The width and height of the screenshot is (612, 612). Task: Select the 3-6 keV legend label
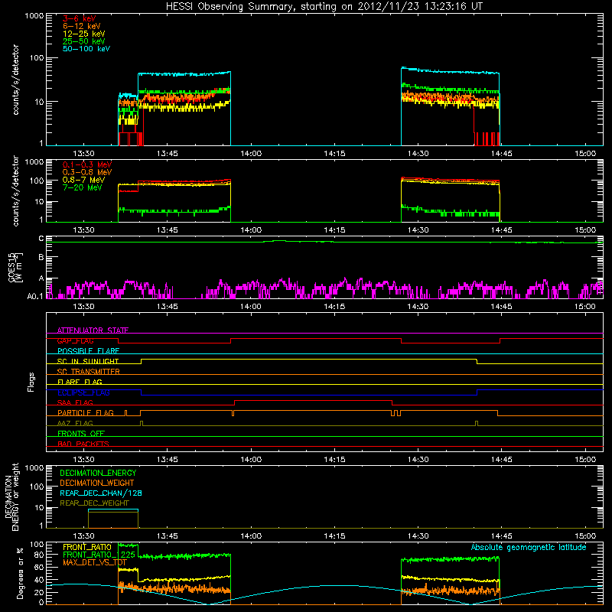click(x=80, y=18)
